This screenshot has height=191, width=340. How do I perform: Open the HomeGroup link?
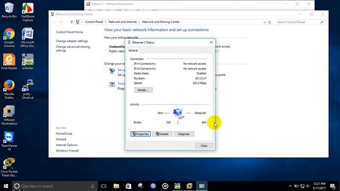pos(64,134)
